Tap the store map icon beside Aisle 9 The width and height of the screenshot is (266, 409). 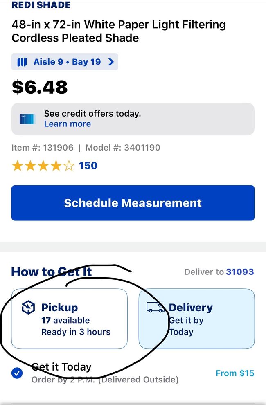click(x=22, y=62)
